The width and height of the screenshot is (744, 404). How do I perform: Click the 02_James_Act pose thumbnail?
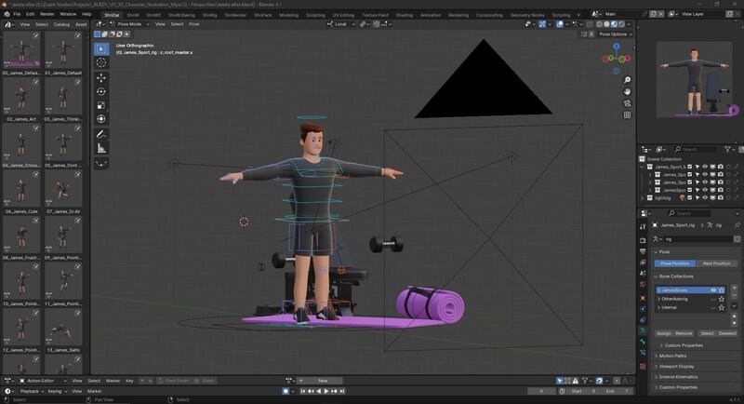(x=20, y=98)
